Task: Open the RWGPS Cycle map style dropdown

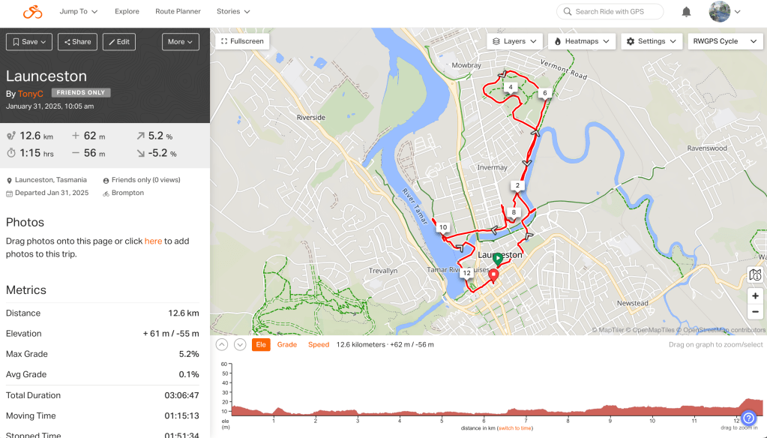Action: [x=725, y=41]
